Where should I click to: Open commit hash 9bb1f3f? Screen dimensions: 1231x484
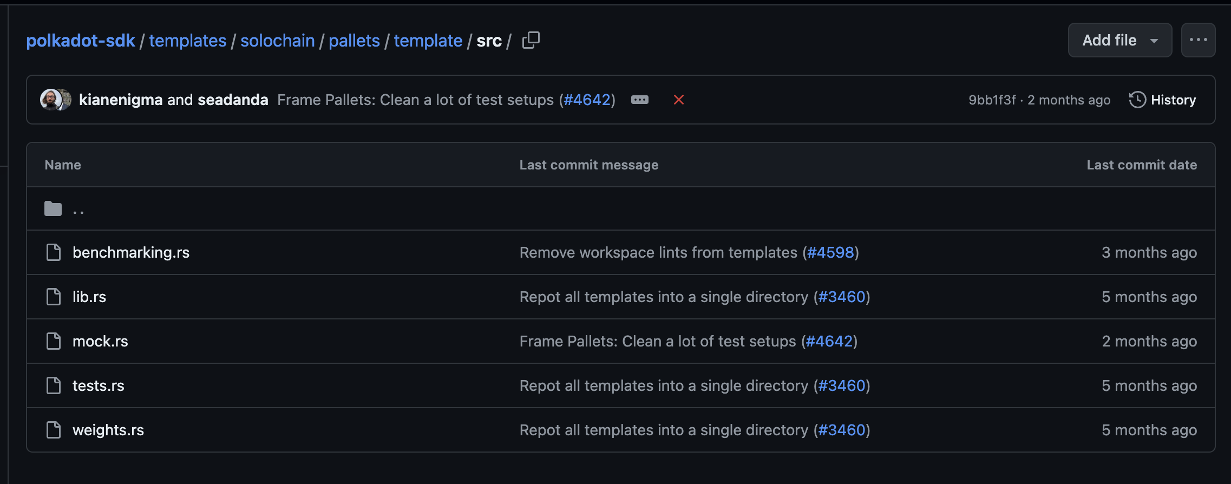pyautogui.click(x=992, y=100)
